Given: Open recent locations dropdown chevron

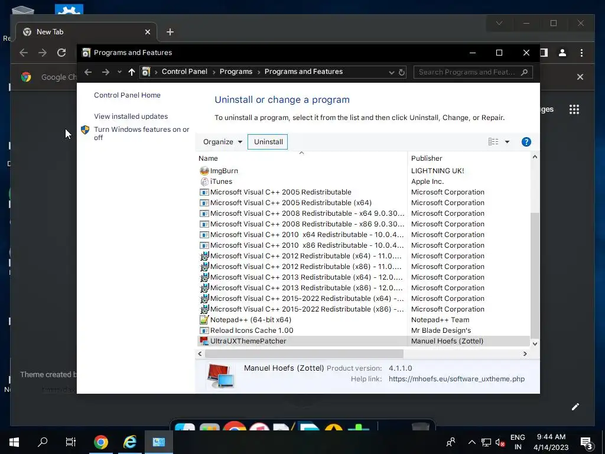Looking at the screenshot, I should point(119,72).
